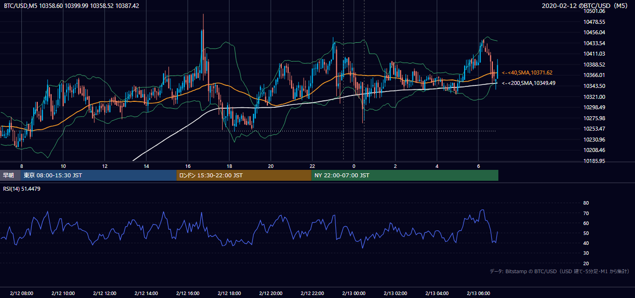
Task: Click the RSI scale level 60
Action: pyautogui.click(x=586, y=223)
